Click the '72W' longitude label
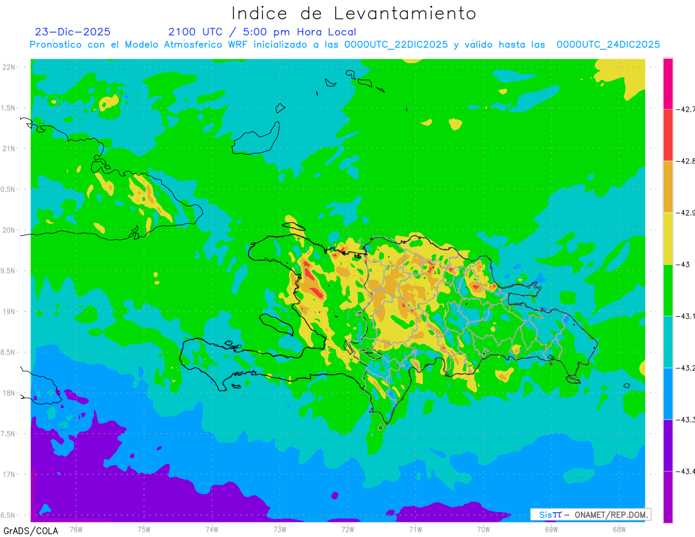 coord(348,529)
